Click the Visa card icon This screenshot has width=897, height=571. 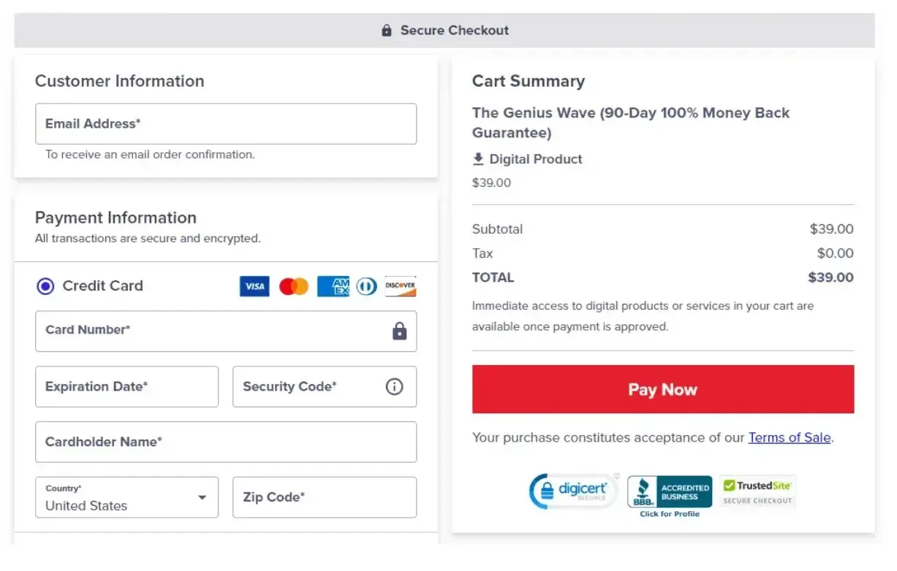coord(254,286)
